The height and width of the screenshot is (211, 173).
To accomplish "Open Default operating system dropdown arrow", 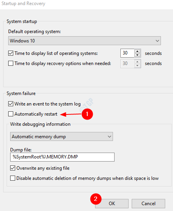I will point(157,40).
